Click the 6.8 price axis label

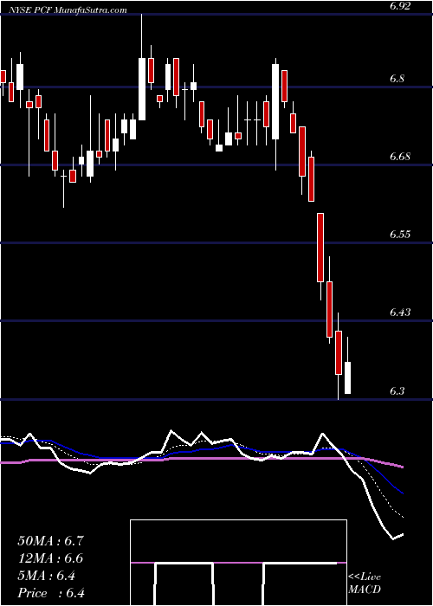click(397, 79)
